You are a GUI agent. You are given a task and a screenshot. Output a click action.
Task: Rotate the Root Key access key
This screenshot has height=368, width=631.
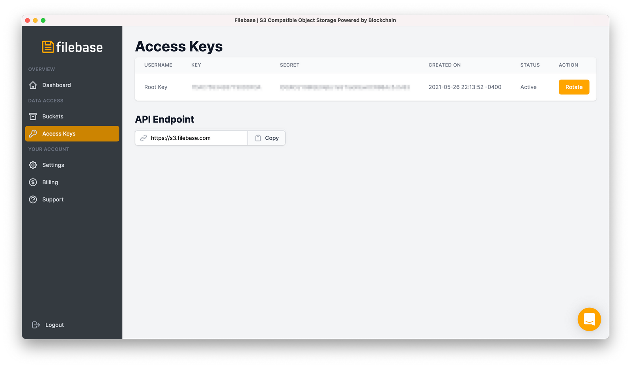pos(574,87)
